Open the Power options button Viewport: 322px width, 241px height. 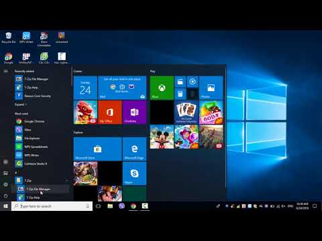[x=5, y=196]
